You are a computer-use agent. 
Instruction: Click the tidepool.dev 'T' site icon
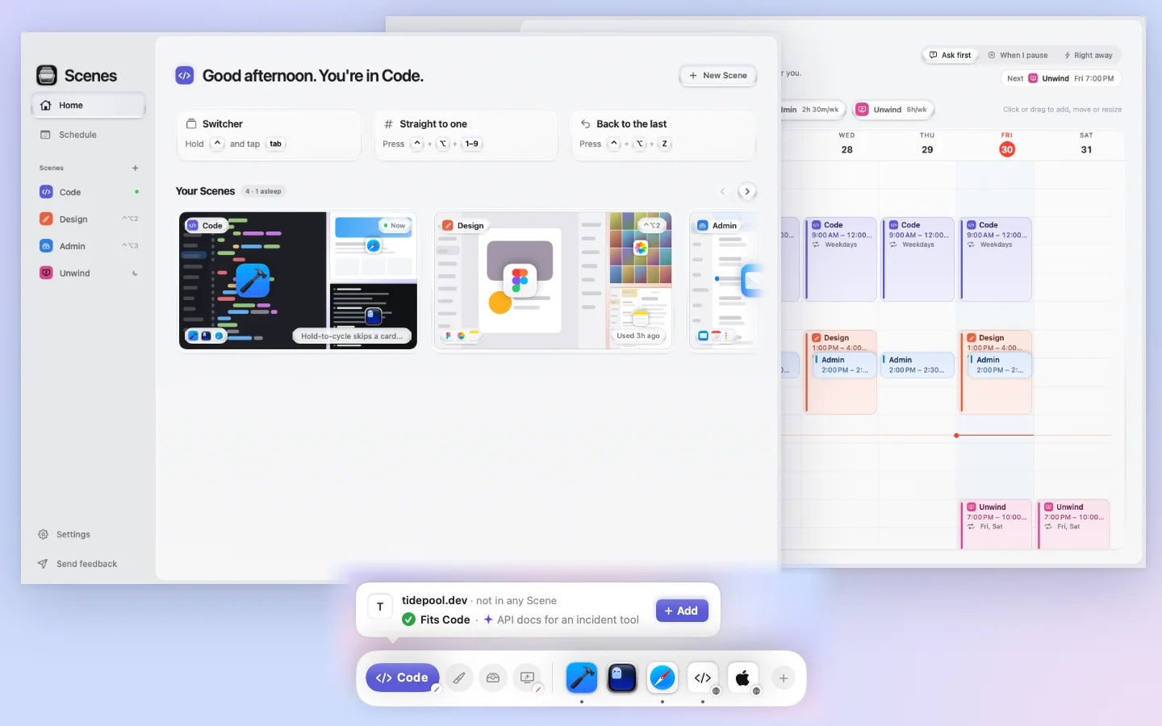click(380, 607)
